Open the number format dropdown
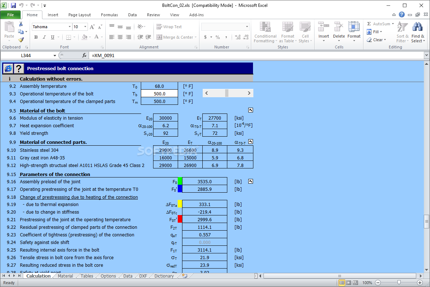 click(x=247, y=26)
